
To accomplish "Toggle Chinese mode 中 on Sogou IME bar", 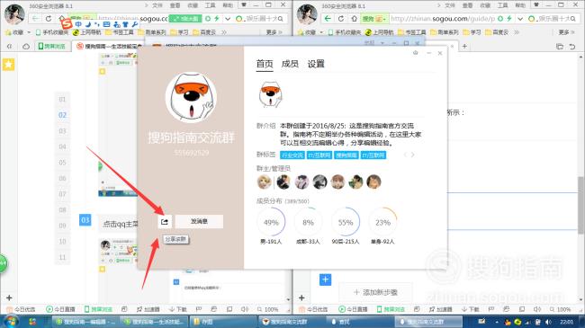I will point(78,24).
